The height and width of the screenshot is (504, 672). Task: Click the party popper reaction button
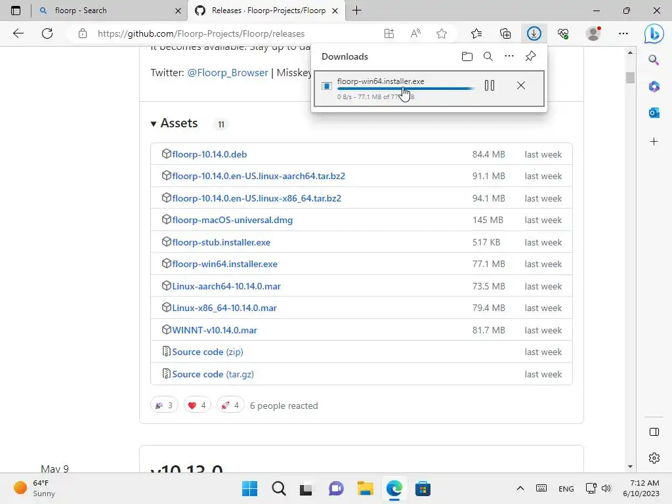pos(164,406)
